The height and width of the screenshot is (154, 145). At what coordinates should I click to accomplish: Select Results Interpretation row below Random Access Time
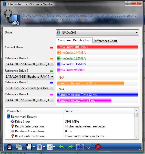click(70, 136)
